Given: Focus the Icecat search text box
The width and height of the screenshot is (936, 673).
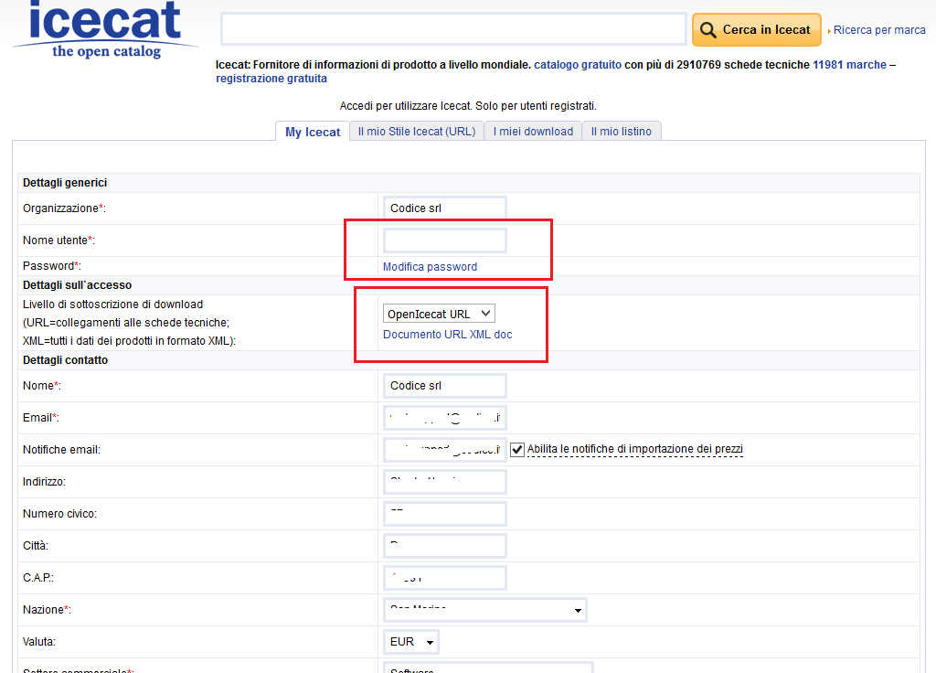Looking at the screenshot, I should (x=453, y=28).
